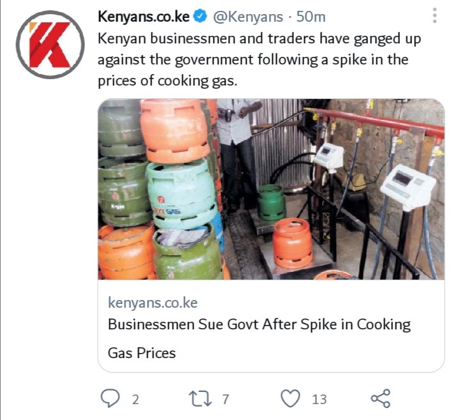Image resolution: width=460 pixels, height=420 pixels.
Task: Like the tweet with heart icon
Action: [x=291, y=398]
